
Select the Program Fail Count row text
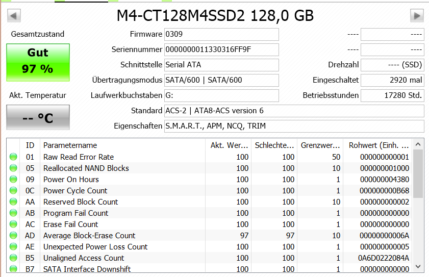(x=76, y=213)
